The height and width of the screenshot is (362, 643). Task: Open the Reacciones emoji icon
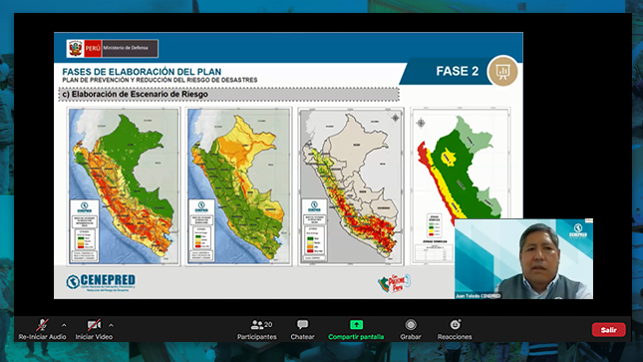(x=455, y=325)
